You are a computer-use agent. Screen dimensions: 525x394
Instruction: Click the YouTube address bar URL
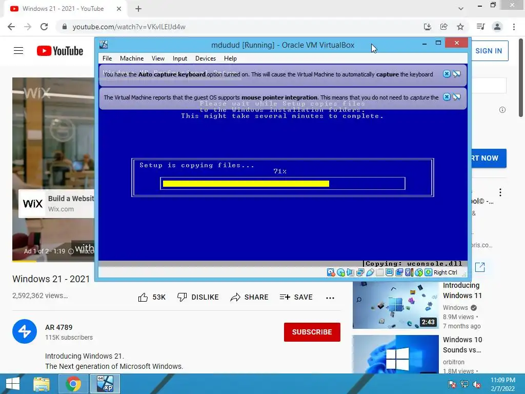129,27
